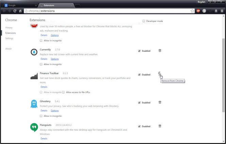Viewport: 226px width, 144px height.
Task: Open Details link for Finance Toolbar
Action: click(x=44, y=87)
